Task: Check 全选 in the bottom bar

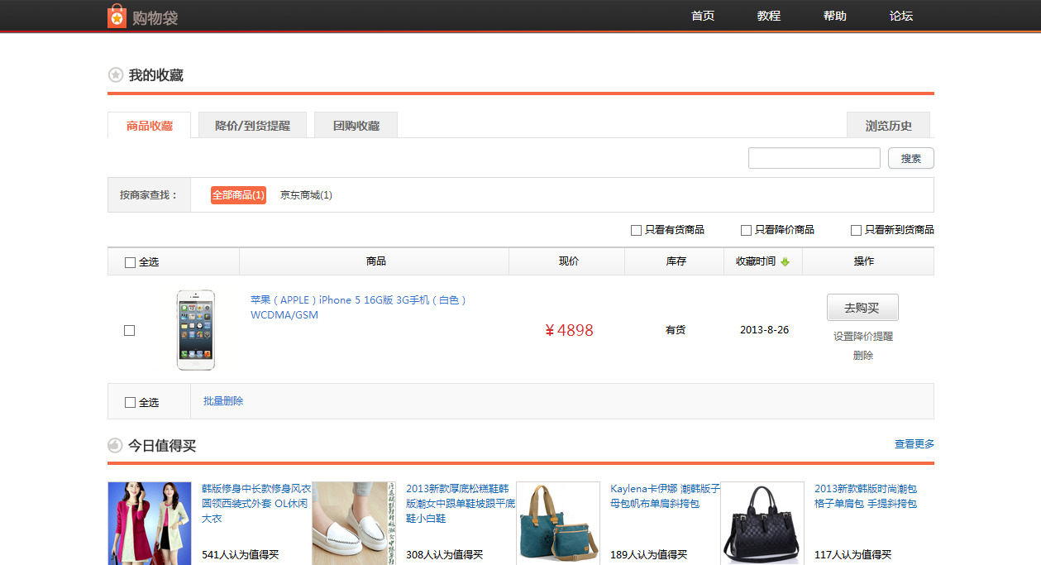Action: [x=130, y=402]
